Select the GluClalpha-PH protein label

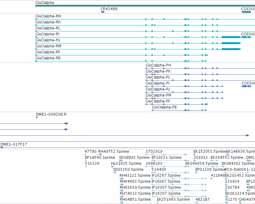(x=159, y=65)
